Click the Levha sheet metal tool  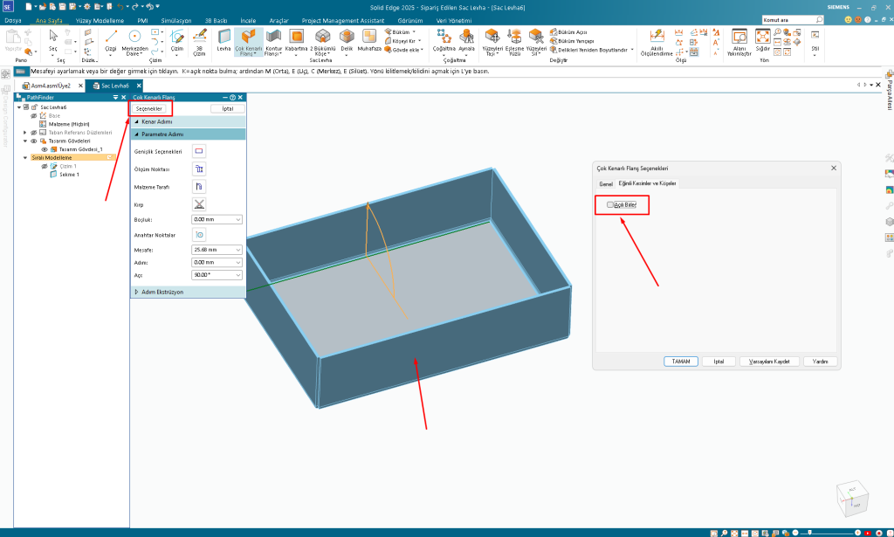[x=223, y=37]
